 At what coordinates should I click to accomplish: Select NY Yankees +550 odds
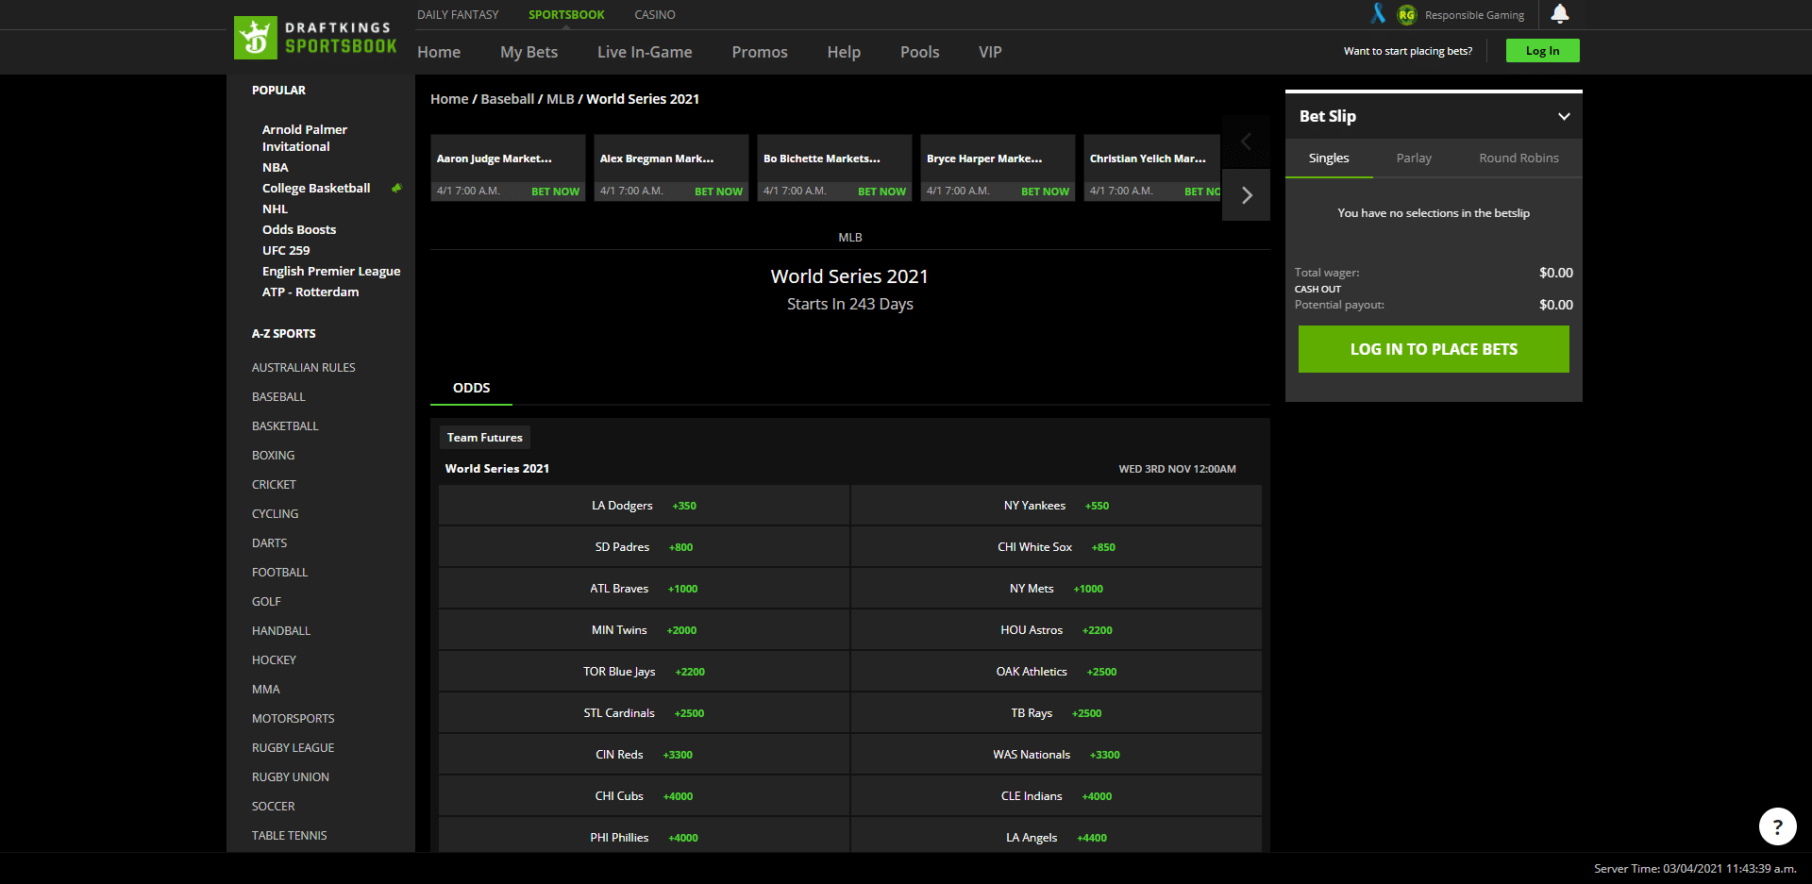pos(1056,505)
